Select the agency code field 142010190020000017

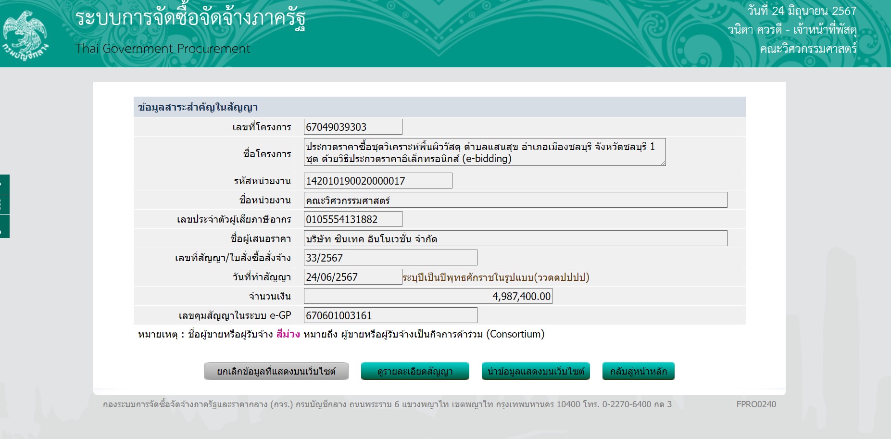pyautogui.click(x=377, y=181)
